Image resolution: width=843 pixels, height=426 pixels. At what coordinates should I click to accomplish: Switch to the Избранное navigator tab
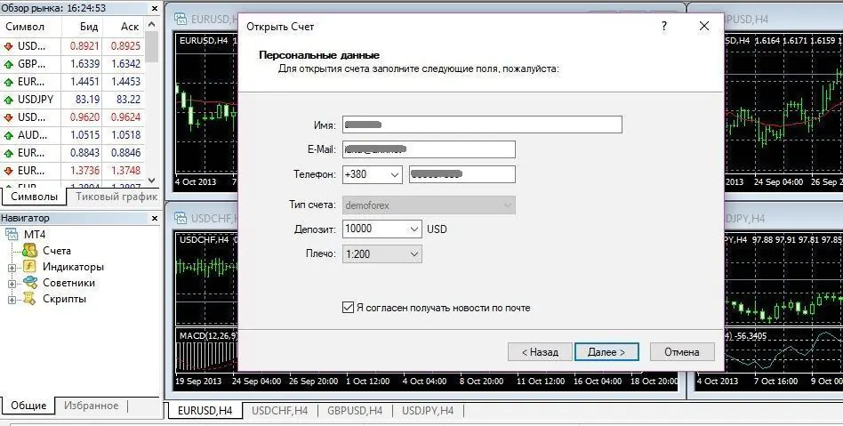91,406
